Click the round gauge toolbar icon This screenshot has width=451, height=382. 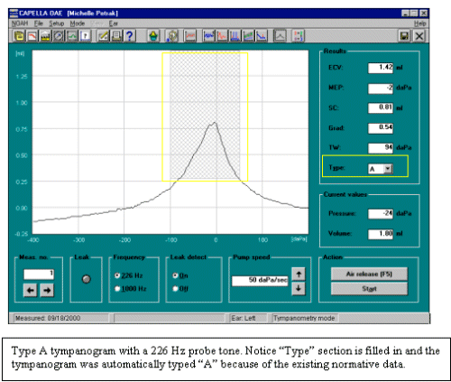(x=59, y=36)
